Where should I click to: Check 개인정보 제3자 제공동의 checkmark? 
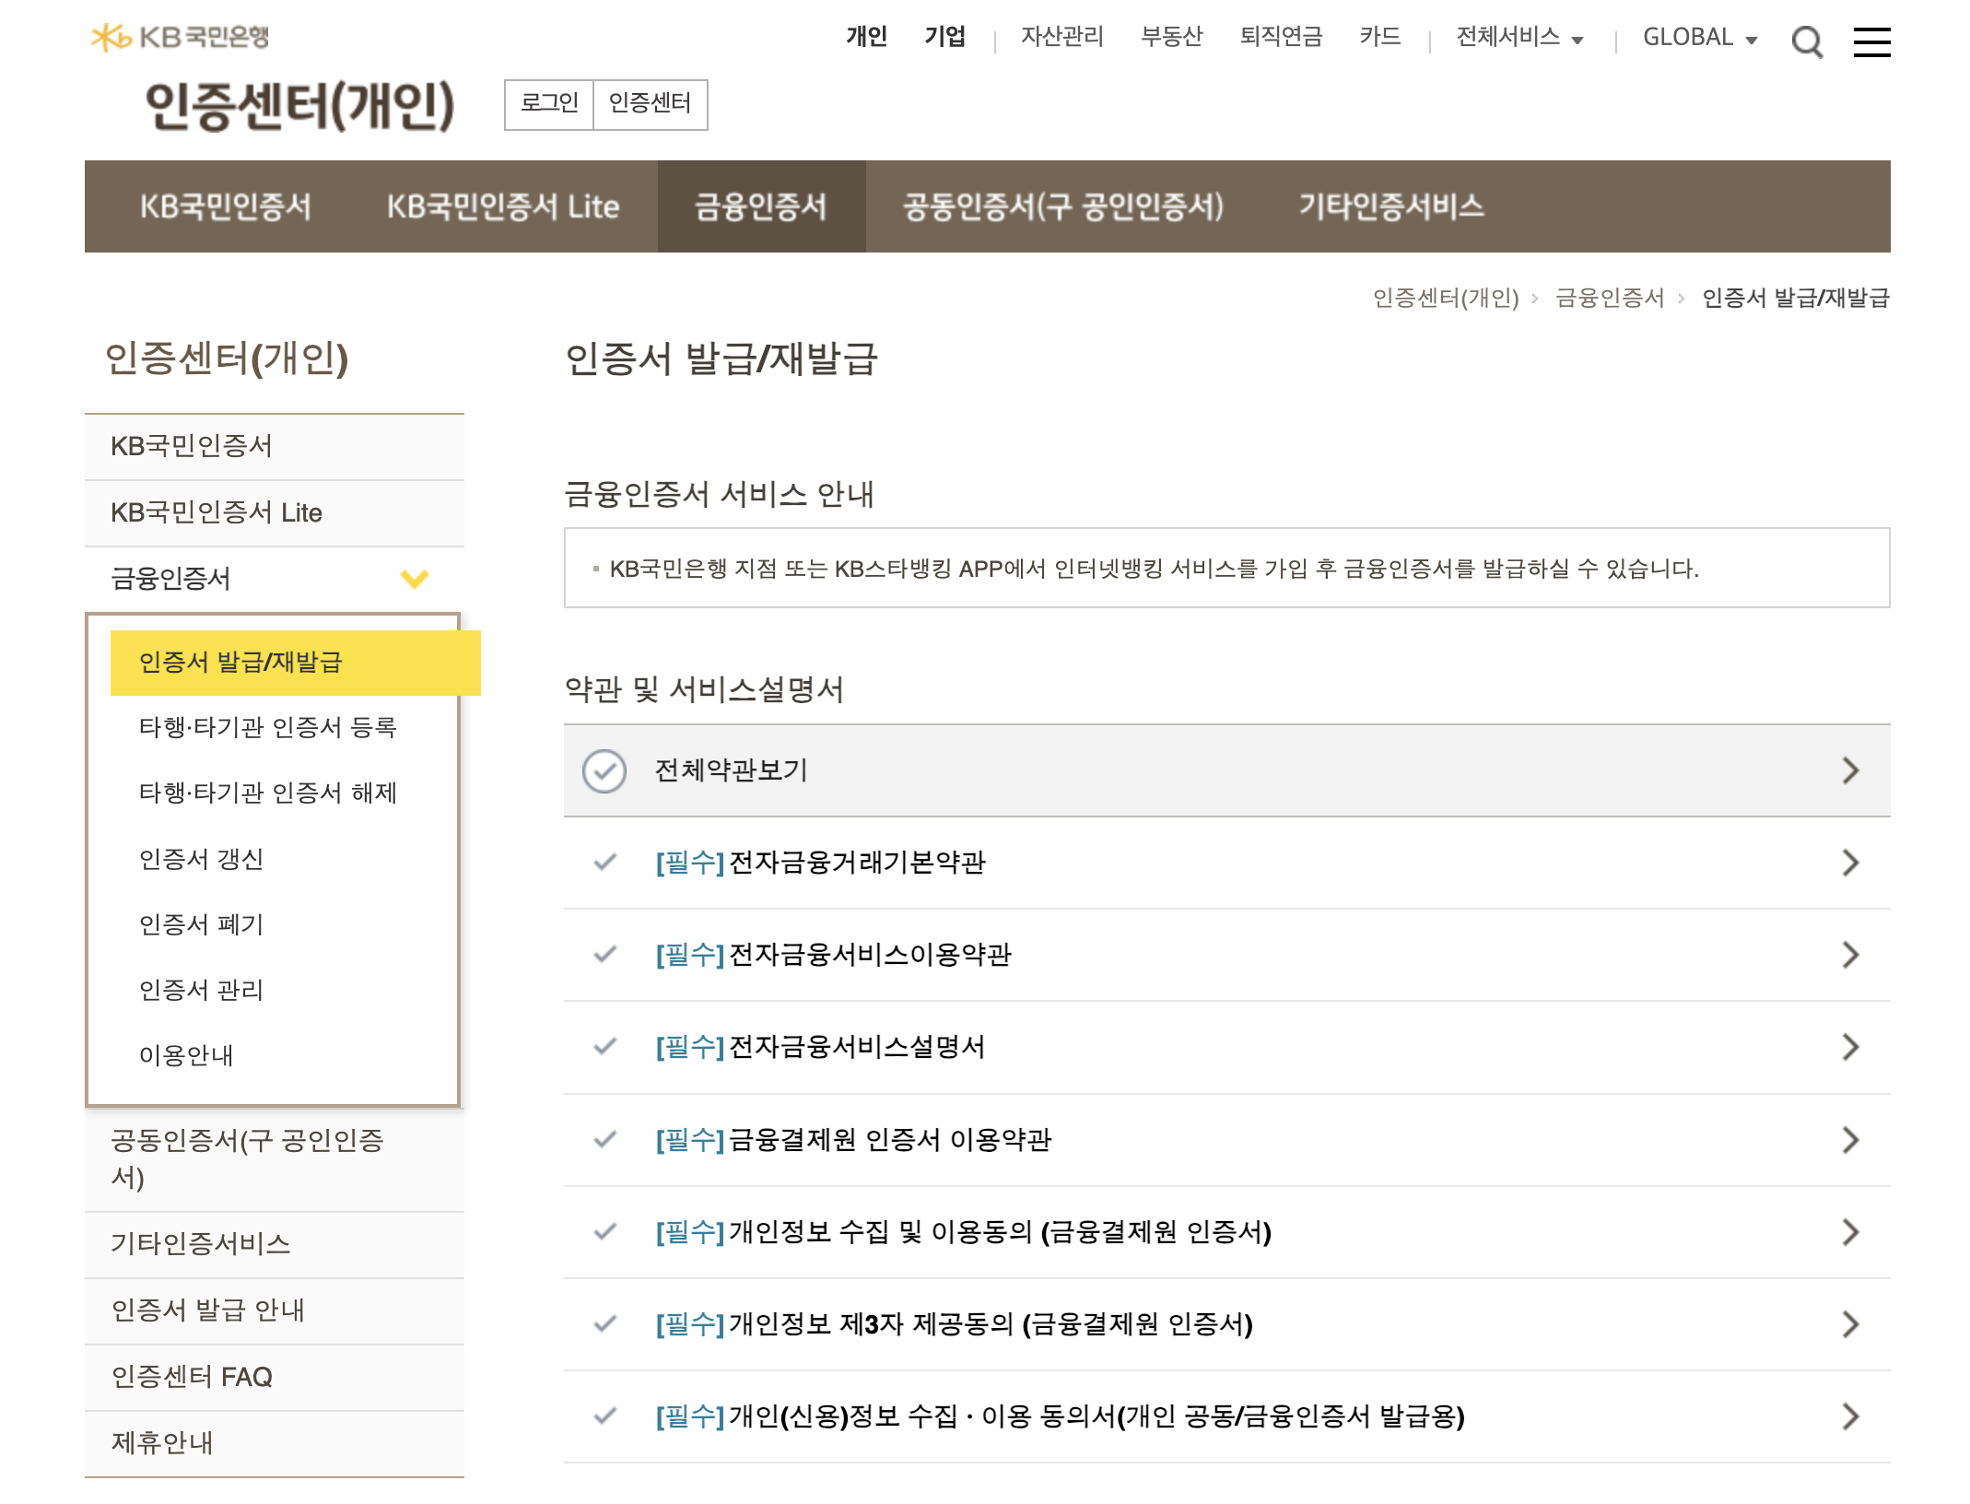point(605,1324)
